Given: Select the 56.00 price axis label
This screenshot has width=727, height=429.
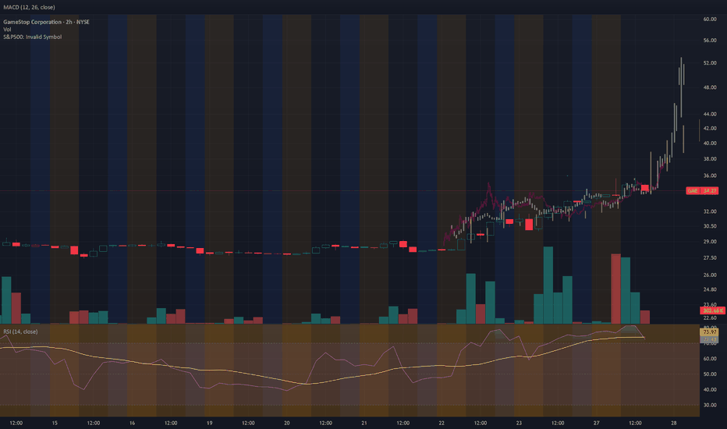Looking at the screenshot, I should pyautogui.click(x=709, y=41).
